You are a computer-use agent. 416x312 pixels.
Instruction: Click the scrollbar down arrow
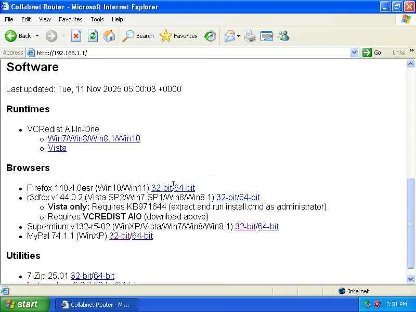411,279
